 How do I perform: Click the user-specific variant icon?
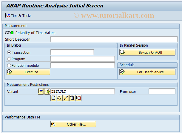47,91
